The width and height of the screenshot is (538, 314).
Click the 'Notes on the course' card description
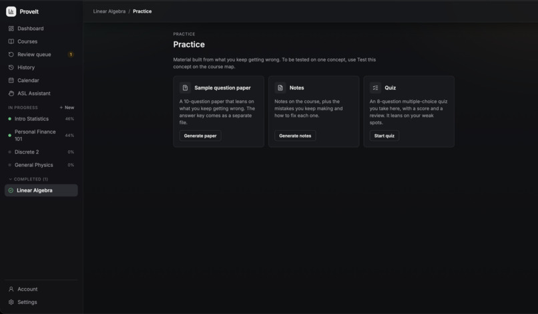click(x=308, y=108)
